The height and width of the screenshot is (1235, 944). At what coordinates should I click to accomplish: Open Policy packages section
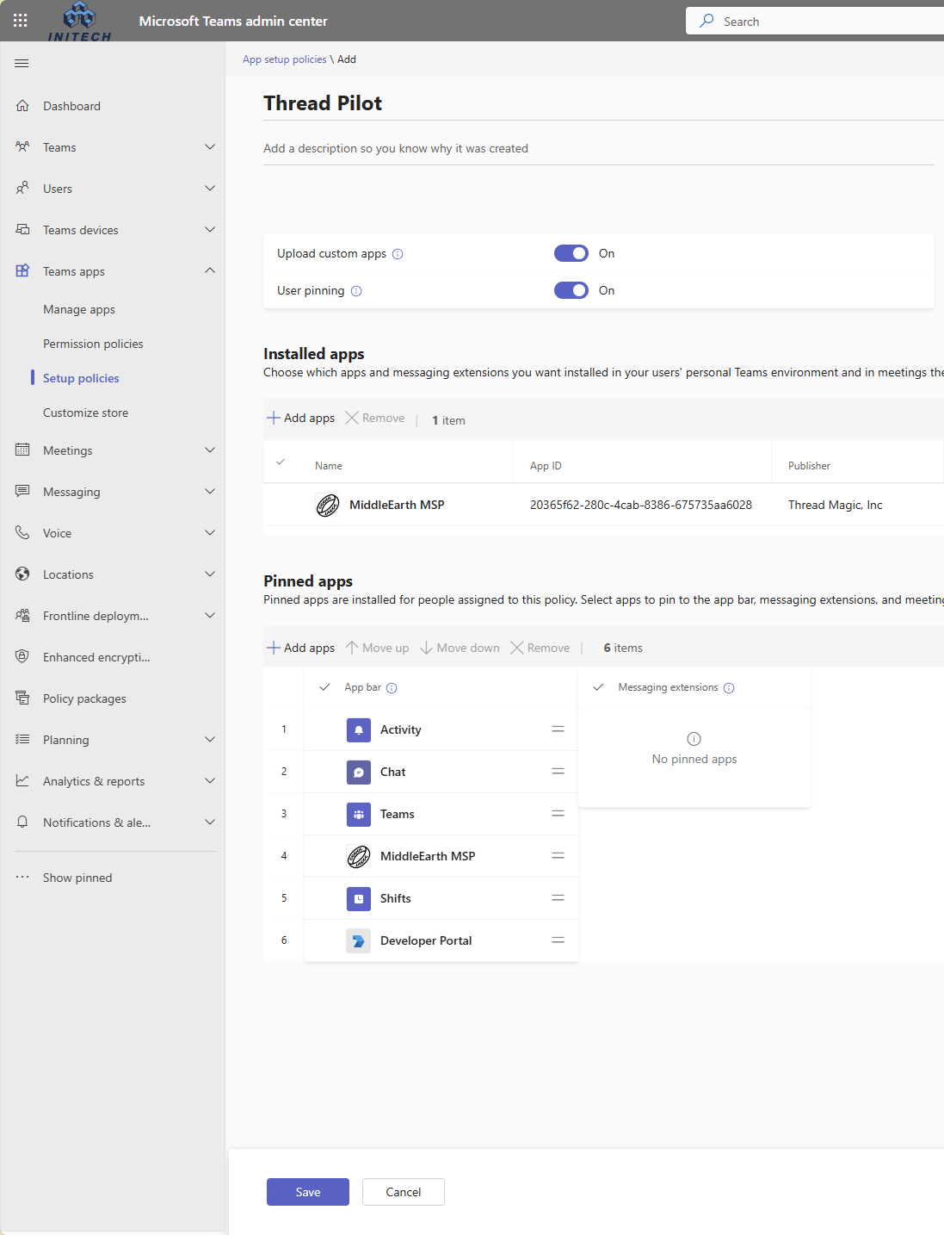[84, 699]
